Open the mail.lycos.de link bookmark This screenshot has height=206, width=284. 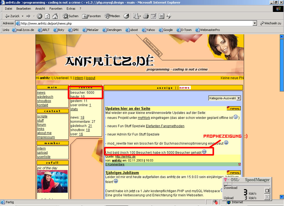23,30
